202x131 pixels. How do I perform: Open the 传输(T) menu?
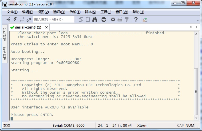pos(75,12)
